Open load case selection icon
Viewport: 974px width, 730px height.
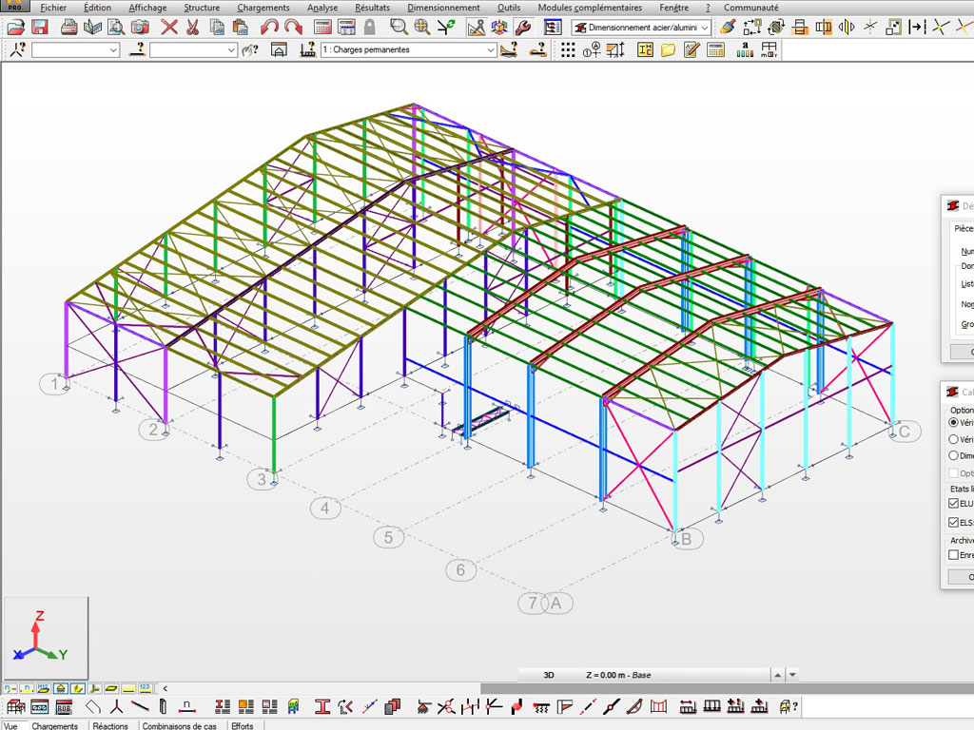pos(307,49)
